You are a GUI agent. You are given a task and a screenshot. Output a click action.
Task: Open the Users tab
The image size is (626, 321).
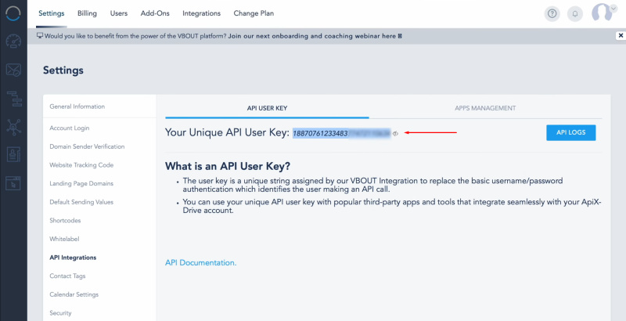click(x=119, y=13)
